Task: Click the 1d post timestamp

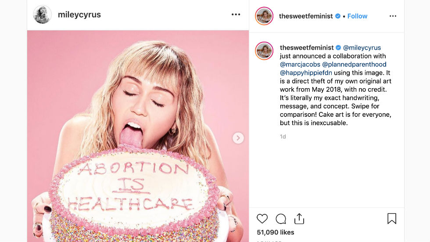Action: click(283, 137)
